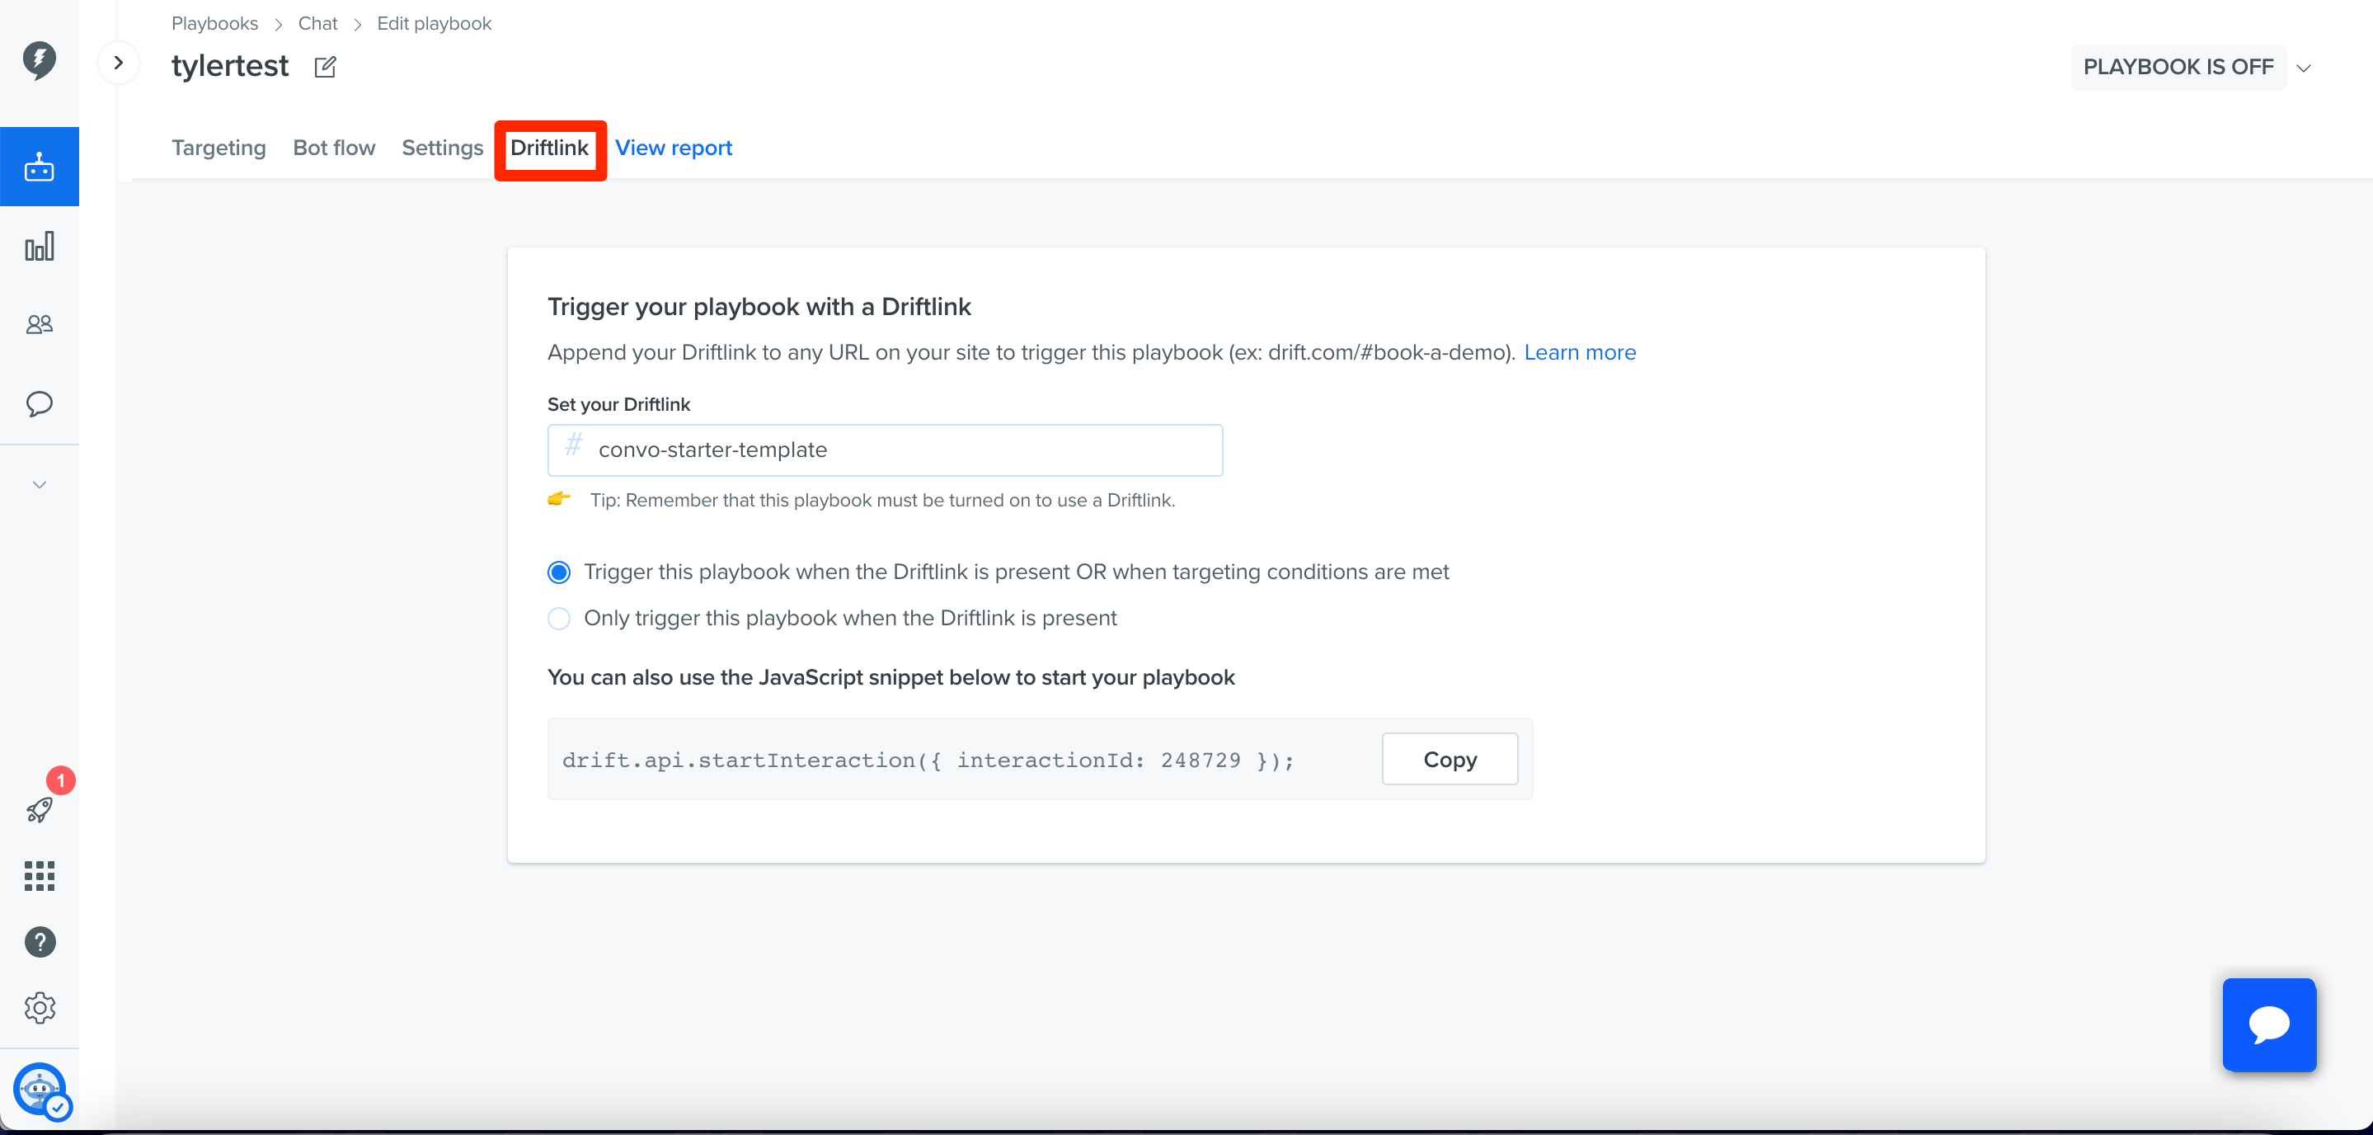
Task: Open the reports bar chart icon
Action: 39,246
